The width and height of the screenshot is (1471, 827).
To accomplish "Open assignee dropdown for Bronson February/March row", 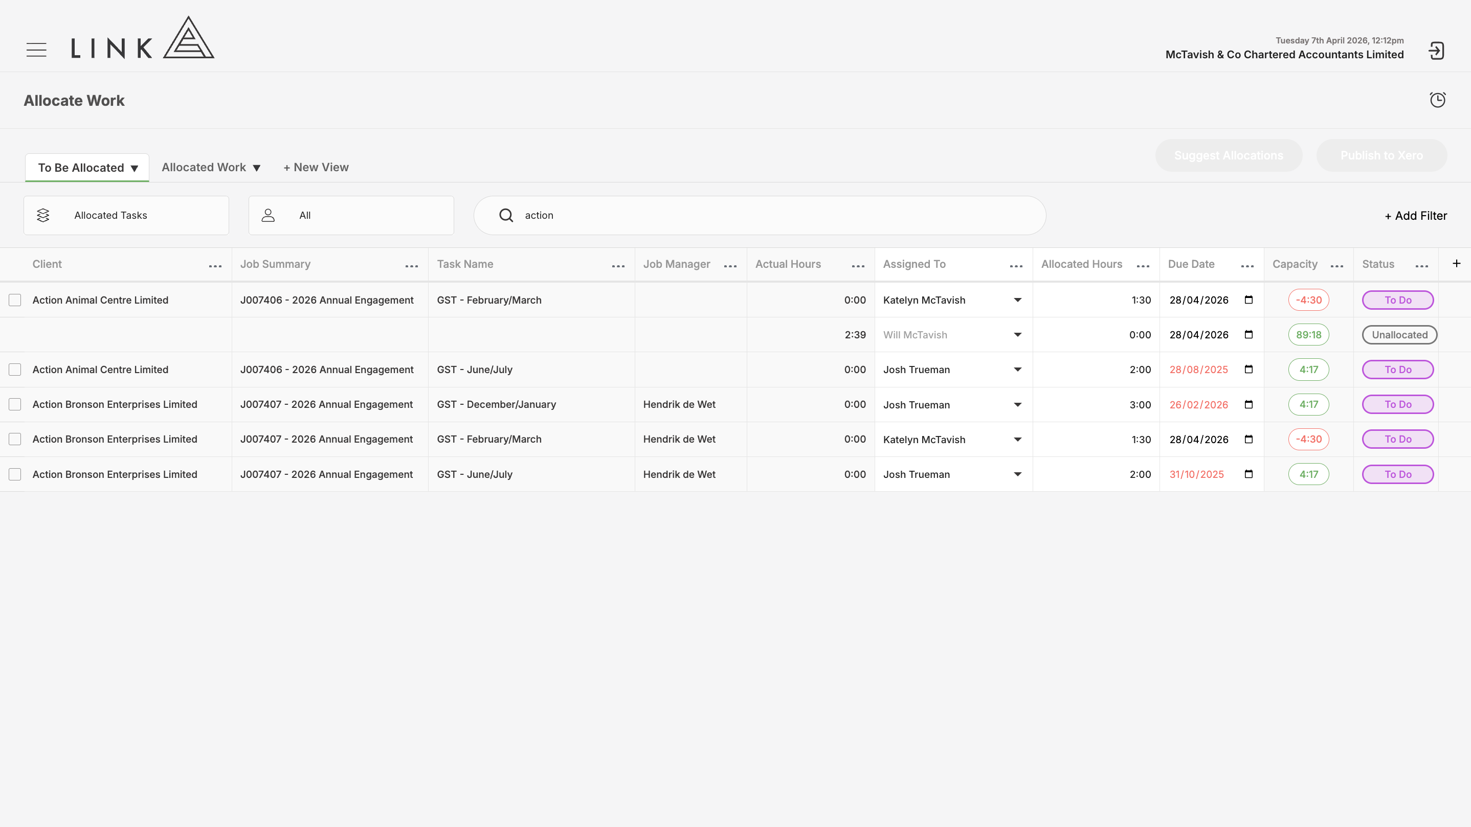I will point(1017,440).
